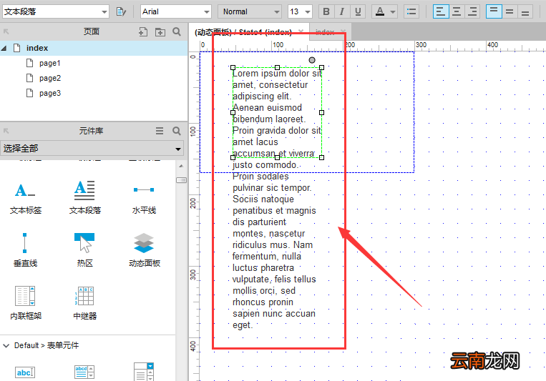Screen dimensions: 546x381
Task: Open the widget style dropdown 文本段落
Action: (x=56, y=11)
